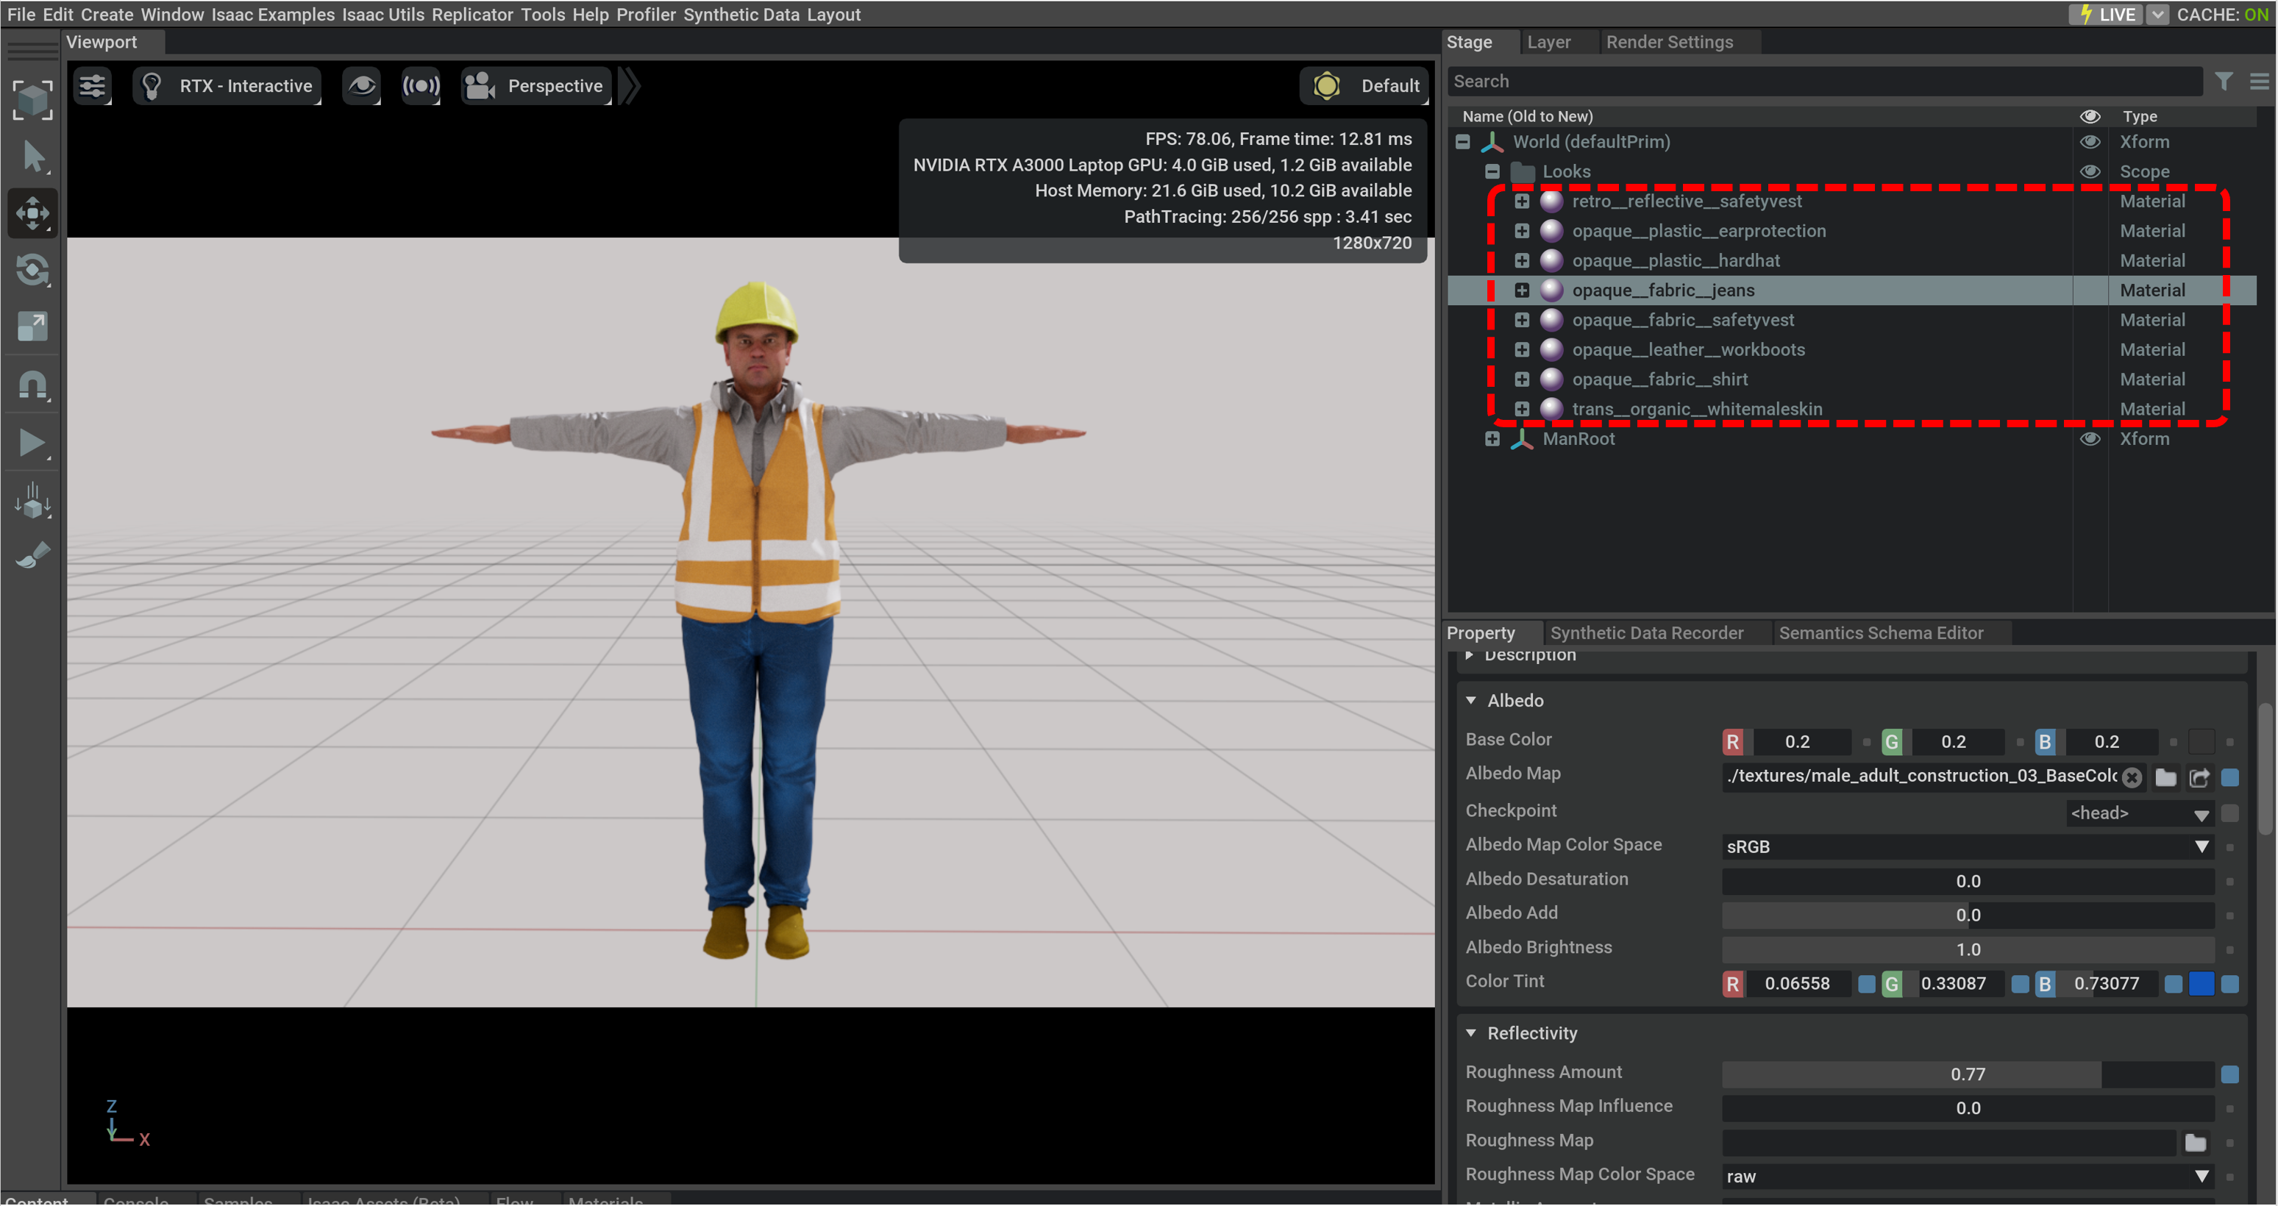The height and width of the screenshot is (1206, 2278).
Task: Click the RTX - Interactive renderer button
Action: 228,86
